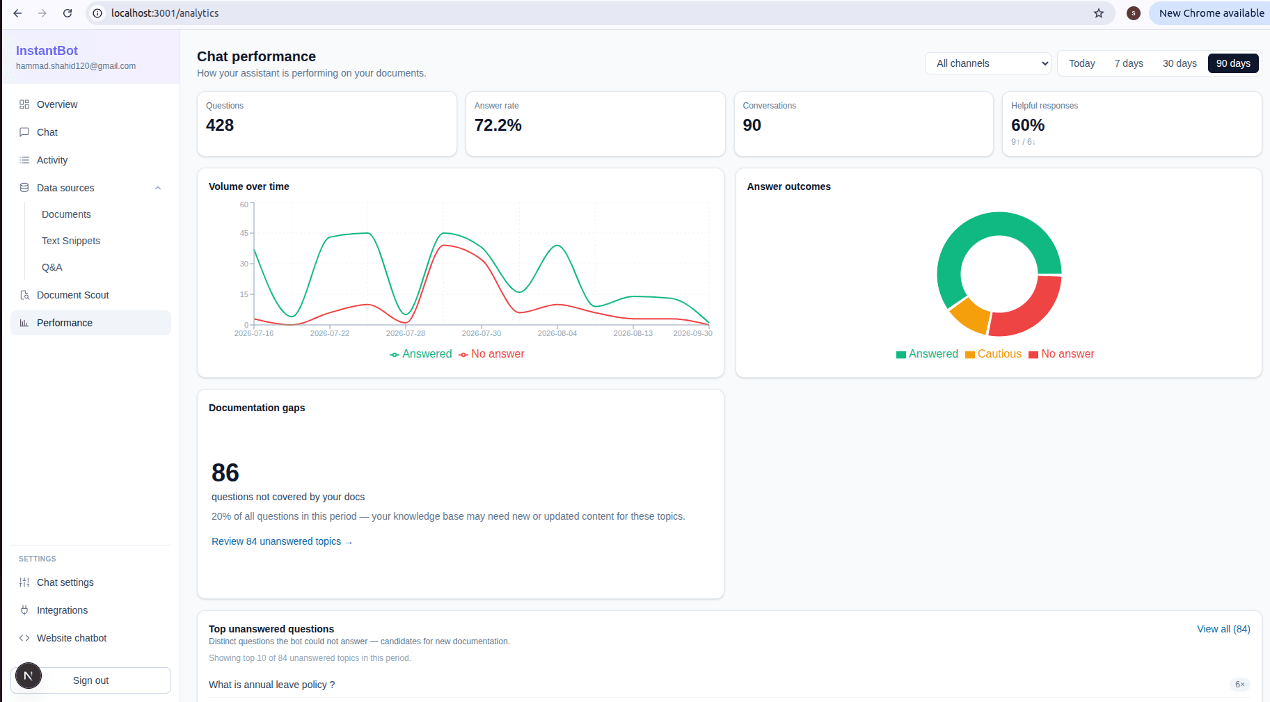Click the Website chatbot code brackets icon
Screen dimensions: 1270x702
click(x=24, y=638)
